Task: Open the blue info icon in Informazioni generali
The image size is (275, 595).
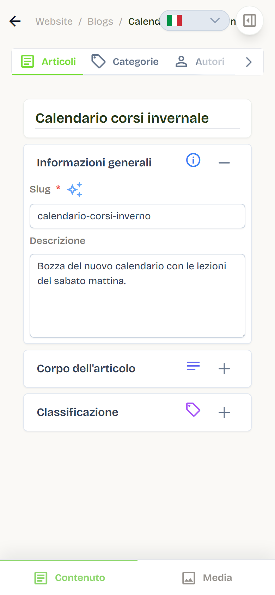Action: pyautogui.click(x=193, y=160)
